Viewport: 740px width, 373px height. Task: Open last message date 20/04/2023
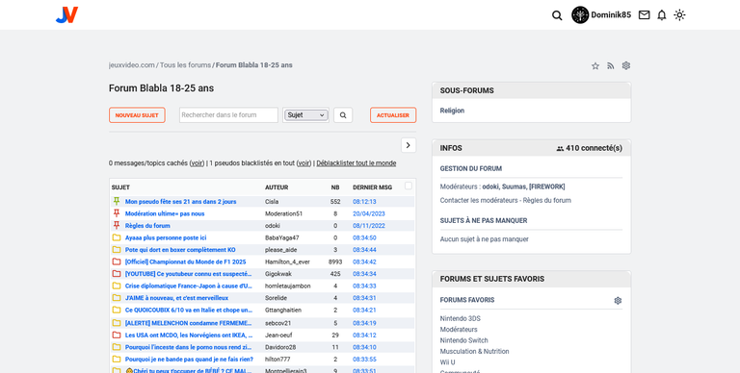[x=369, y=213]
